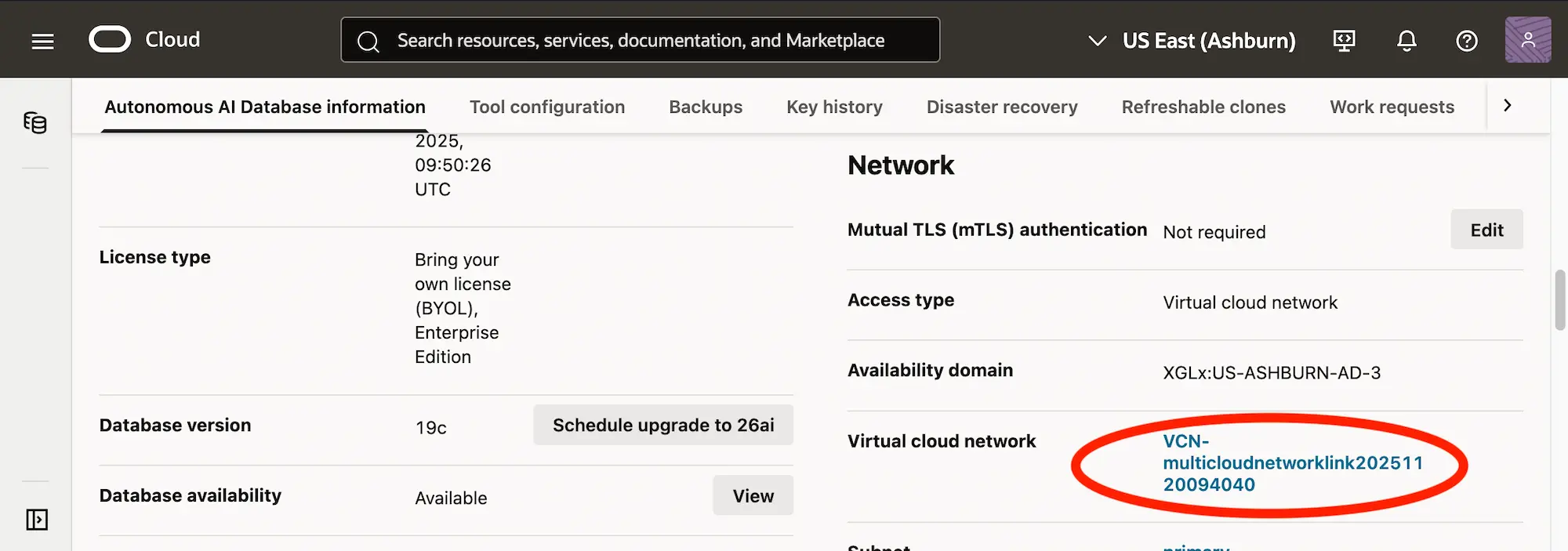Open the help question mark menu
This screenshot has height=551, width=1568.
(x=1466, y=41)
